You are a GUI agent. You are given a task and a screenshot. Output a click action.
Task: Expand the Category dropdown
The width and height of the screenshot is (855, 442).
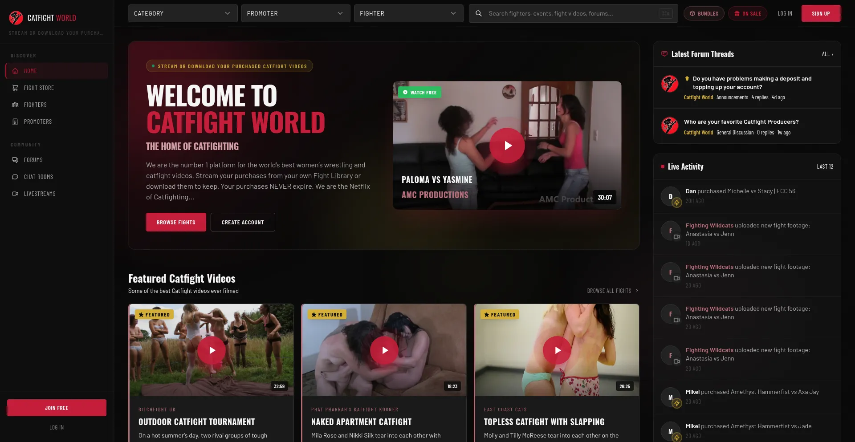pyautogui.click(x=183, y=13)
